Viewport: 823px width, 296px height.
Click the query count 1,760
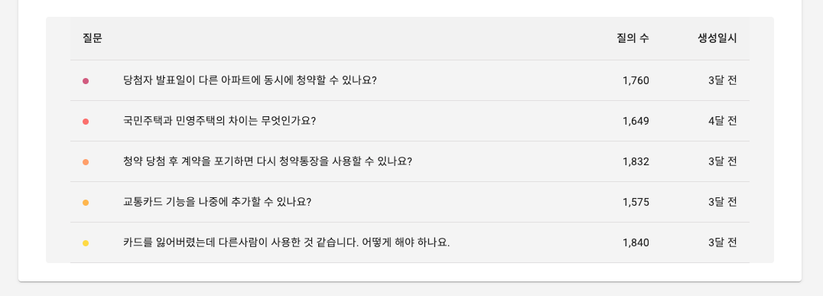coord(636,81)
